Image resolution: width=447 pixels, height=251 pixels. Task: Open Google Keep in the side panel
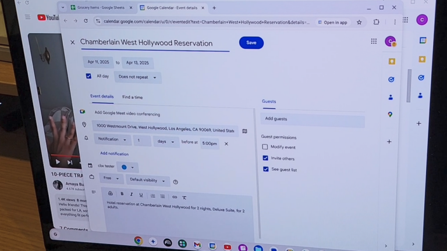392,62
